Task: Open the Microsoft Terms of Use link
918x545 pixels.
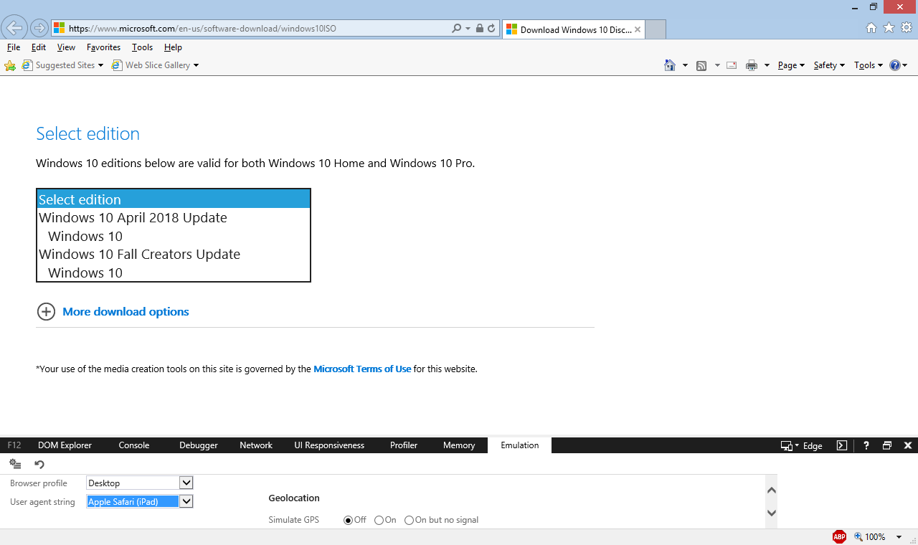Action: [362, 369]
